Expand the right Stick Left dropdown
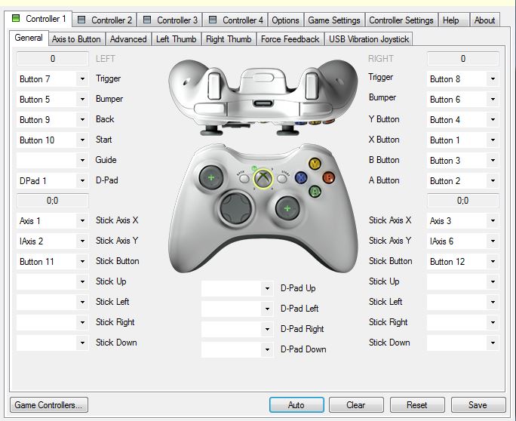The height and width of the screenshot is (421, 516). coord(462,303)
